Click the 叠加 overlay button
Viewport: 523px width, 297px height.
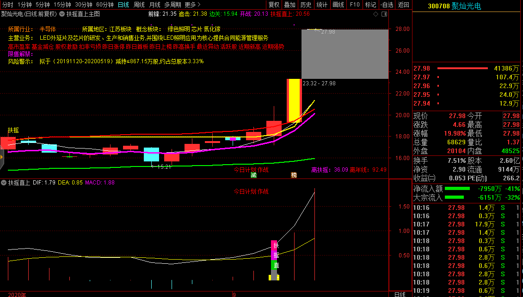point(289,5)
